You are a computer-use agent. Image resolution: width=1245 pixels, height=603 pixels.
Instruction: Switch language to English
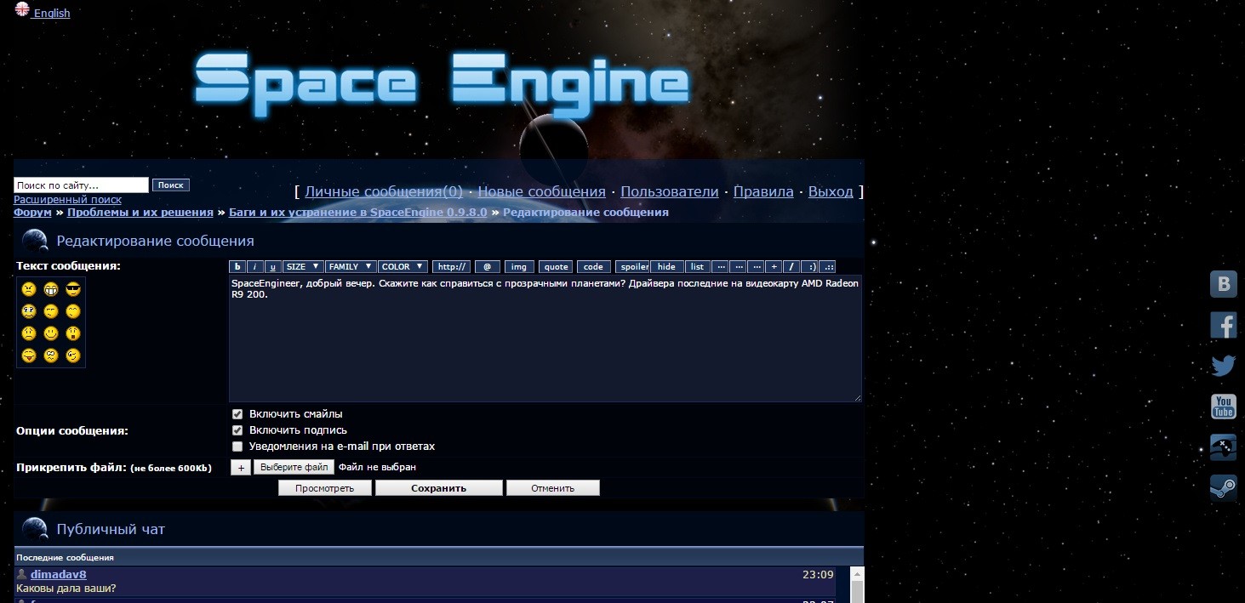coord(52,13)
